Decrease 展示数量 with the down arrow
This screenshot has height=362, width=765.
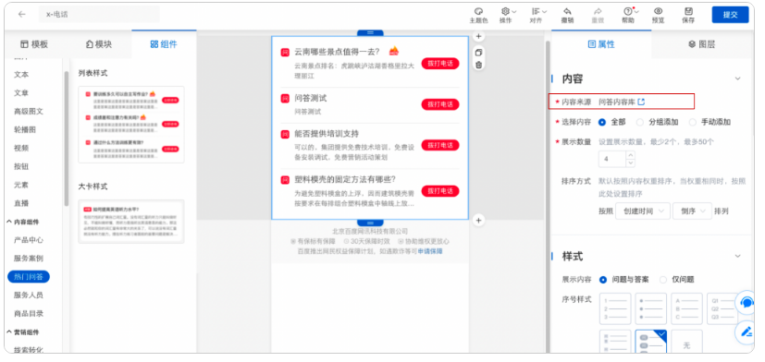tap(630, 163)
